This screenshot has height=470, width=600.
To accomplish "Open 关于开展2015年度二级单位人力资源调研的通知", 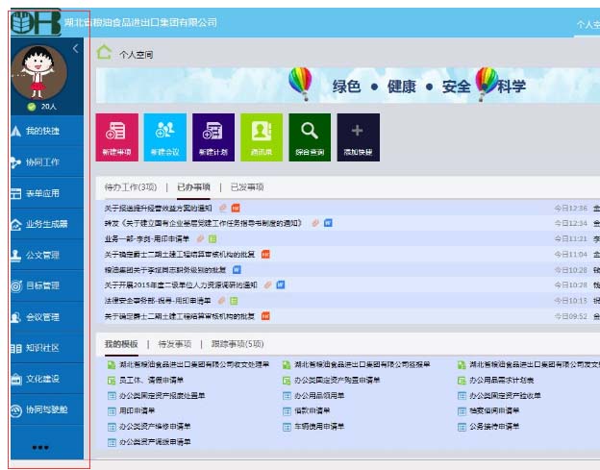I will (x=181, y=284).
